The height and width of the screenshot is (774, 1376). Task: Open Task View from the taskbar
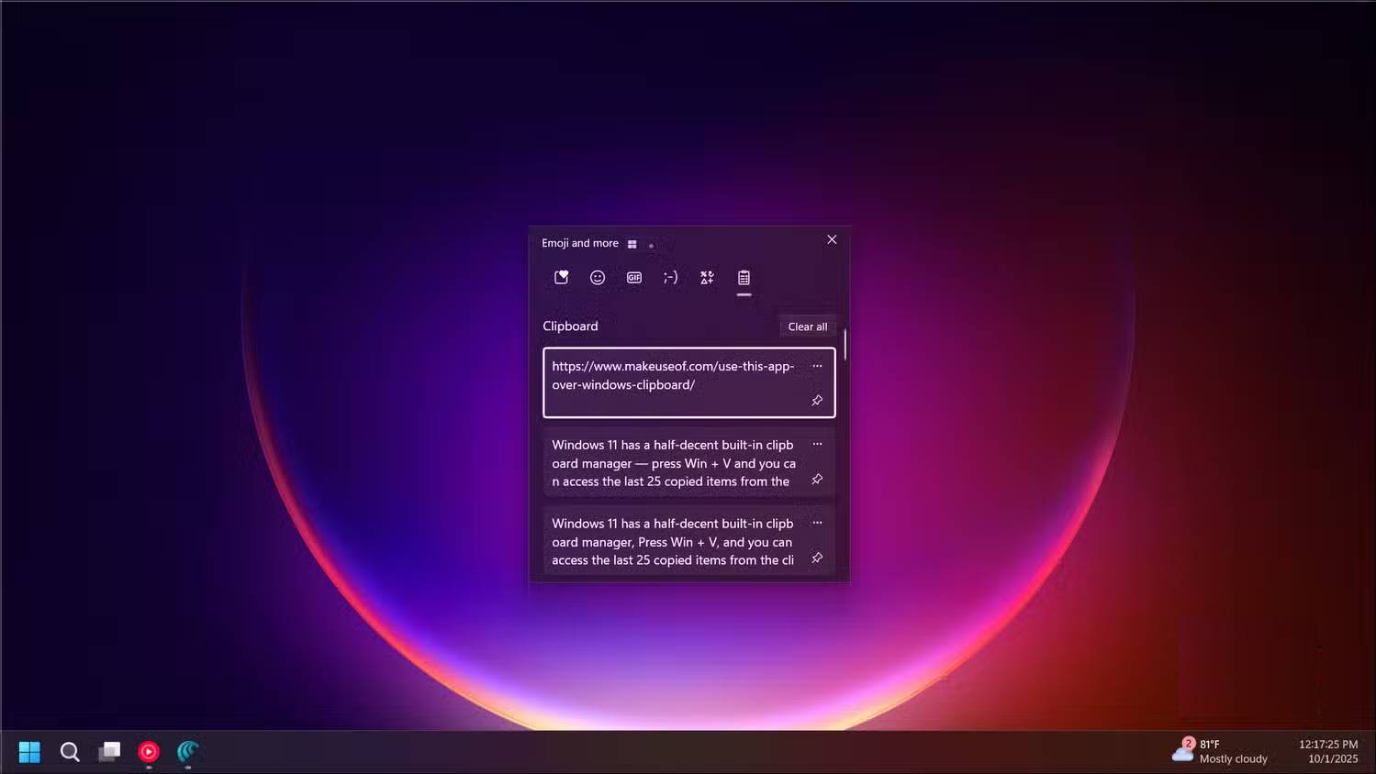110,752
